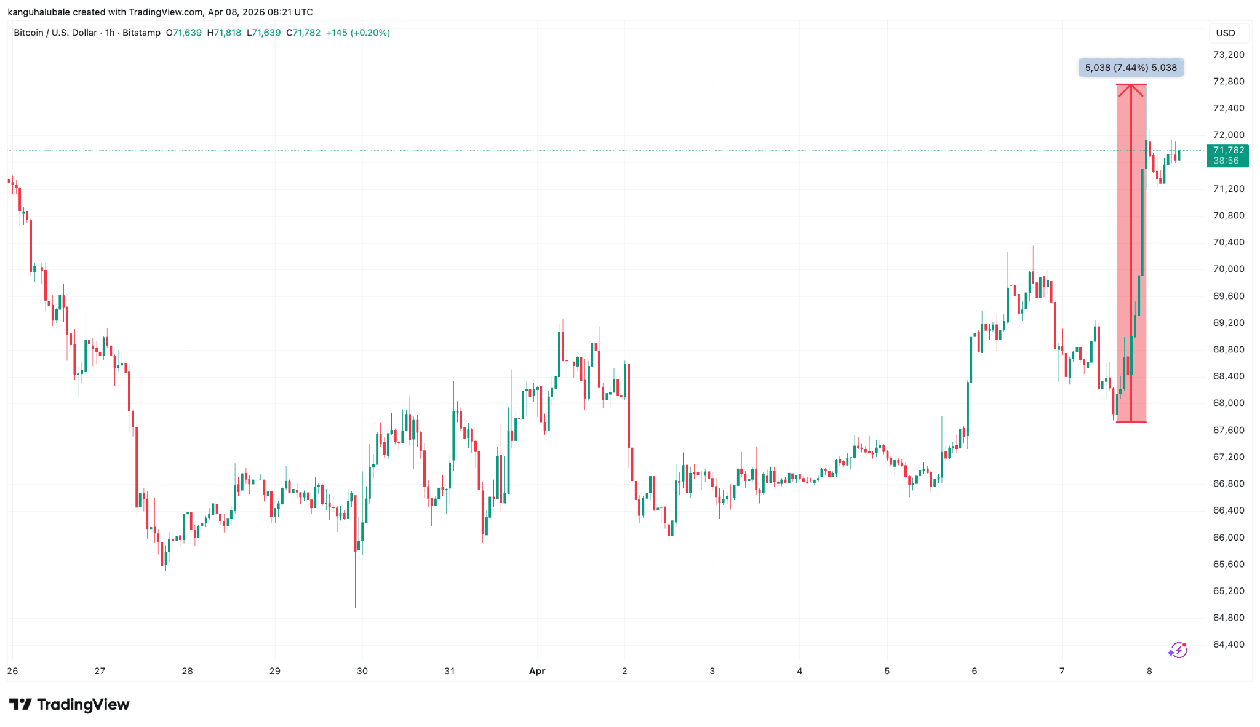Click the red arrowhead atop the measurement
The width and height of the screenshot is (1260, 727).
(x=1131, y=90)
